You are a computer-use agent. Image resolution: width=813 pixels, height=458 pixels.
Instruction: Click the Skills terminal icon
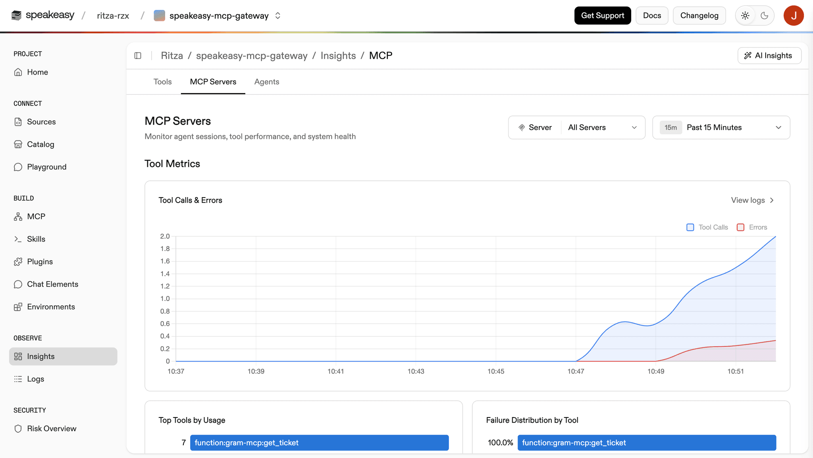(18, 239)
